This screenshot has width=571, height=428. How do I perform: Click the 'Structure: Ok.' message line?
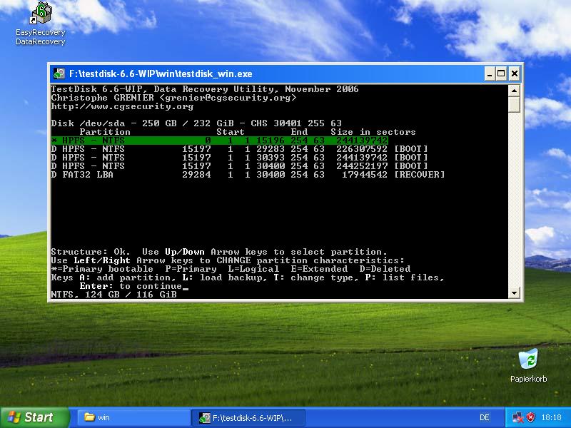(x=219, y=252)
